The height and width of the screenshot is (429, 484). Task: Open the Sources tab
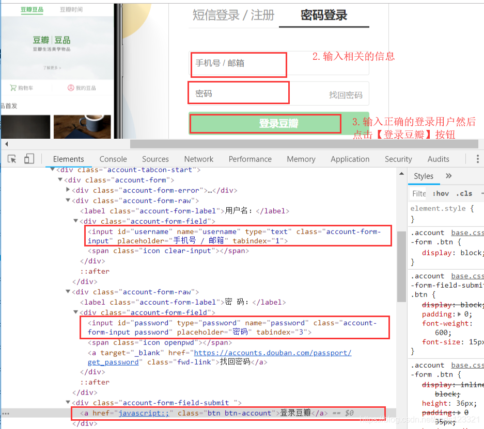click(155, 159)
